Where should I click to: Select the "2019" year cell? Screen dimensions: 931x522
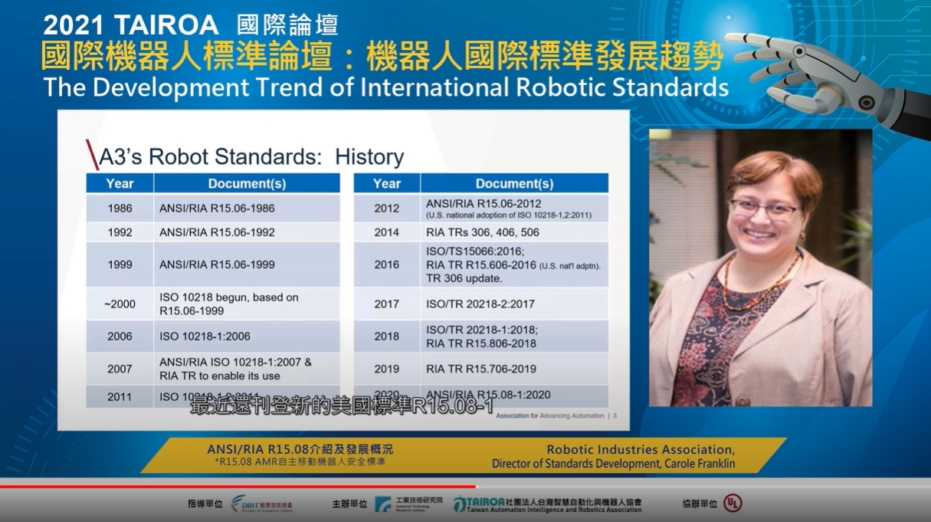click(x=386, y=369)
